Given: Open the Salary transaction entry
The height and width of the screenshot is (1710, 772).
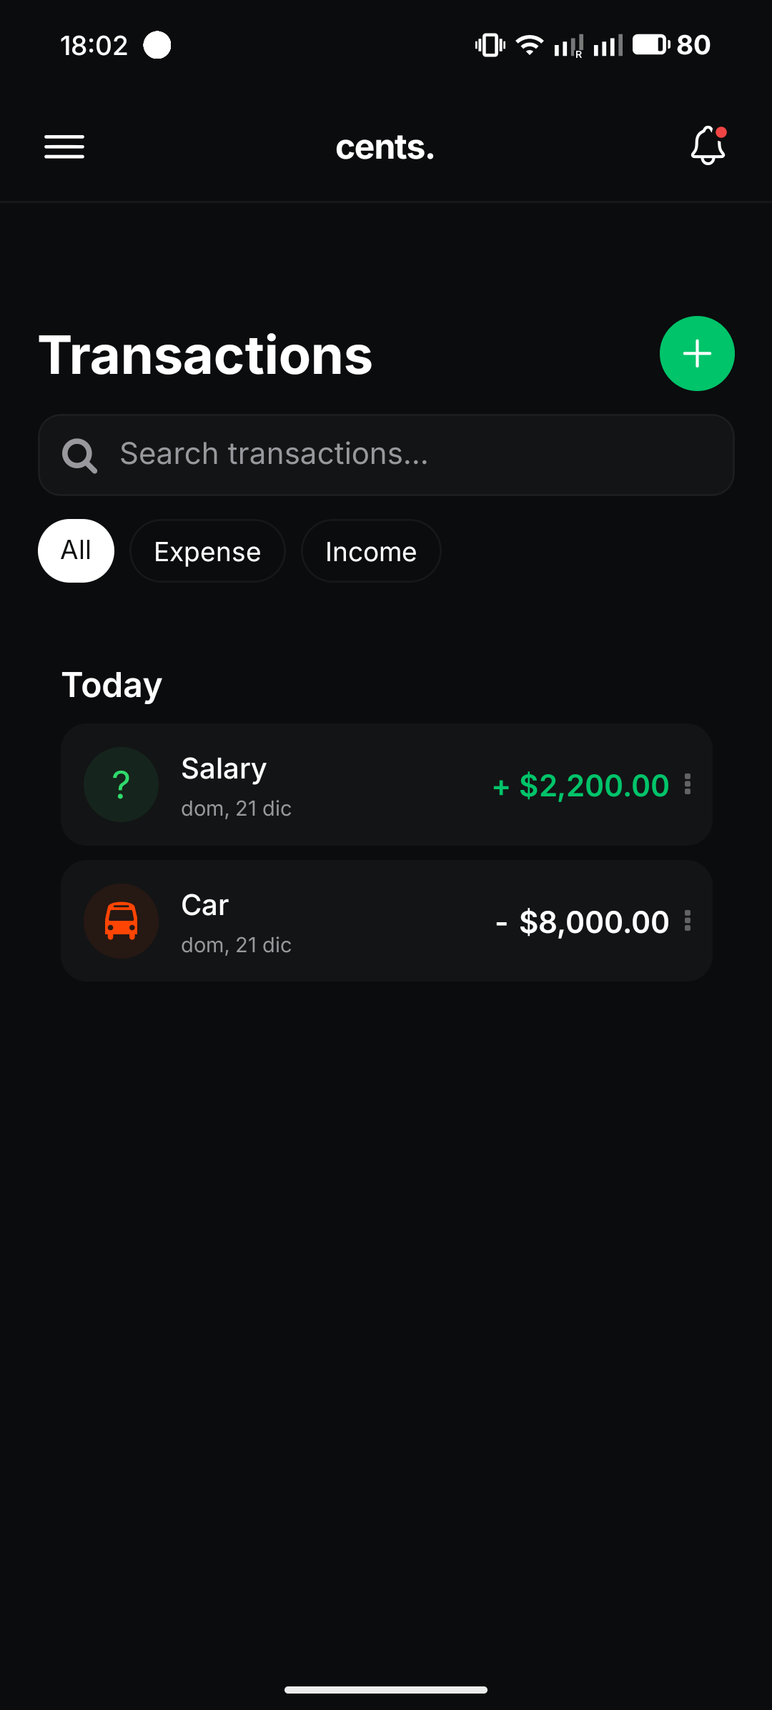Looking at the screenshot, I should pyautogui.click(x=322, y=784).
